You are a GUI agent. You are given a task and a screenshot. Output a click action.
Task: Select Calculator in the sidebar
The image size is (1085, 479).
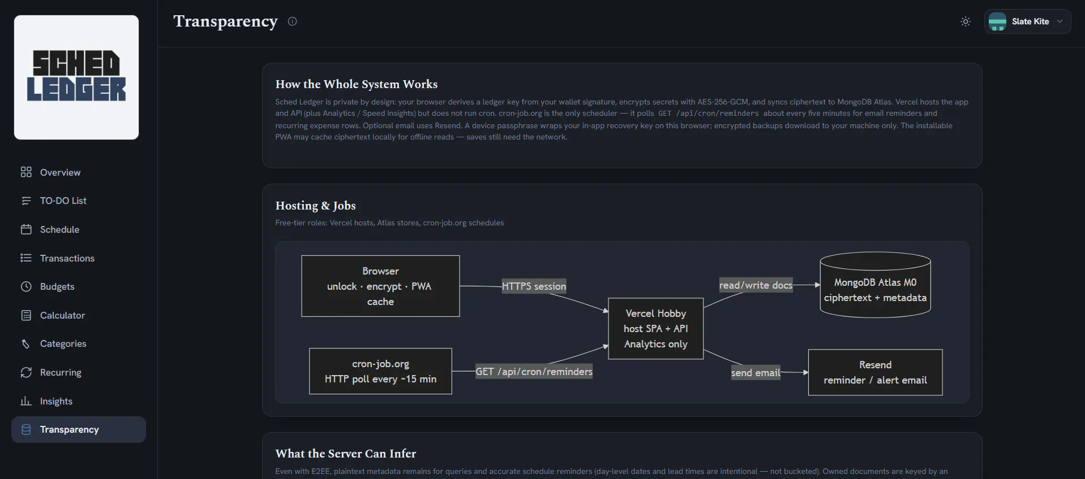pyautogui.click(x=79, y=315)
